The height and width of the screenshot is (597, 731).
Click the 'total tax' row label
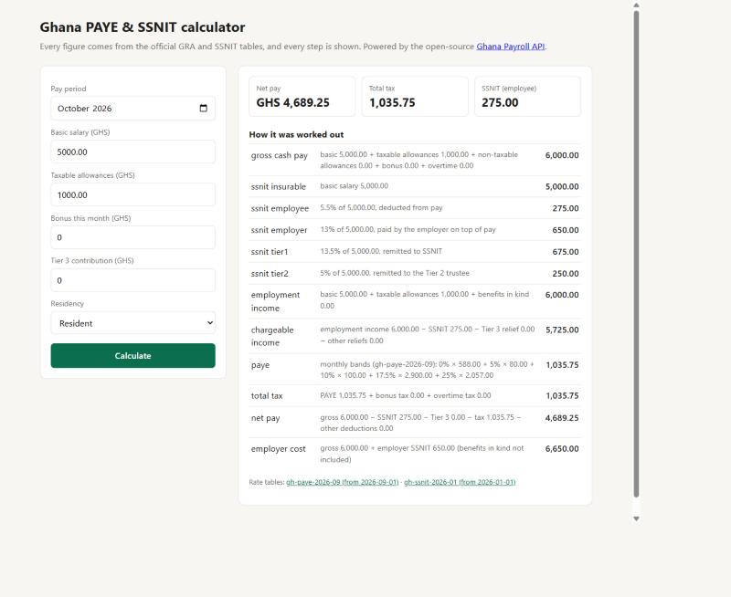tap(267, 396)
